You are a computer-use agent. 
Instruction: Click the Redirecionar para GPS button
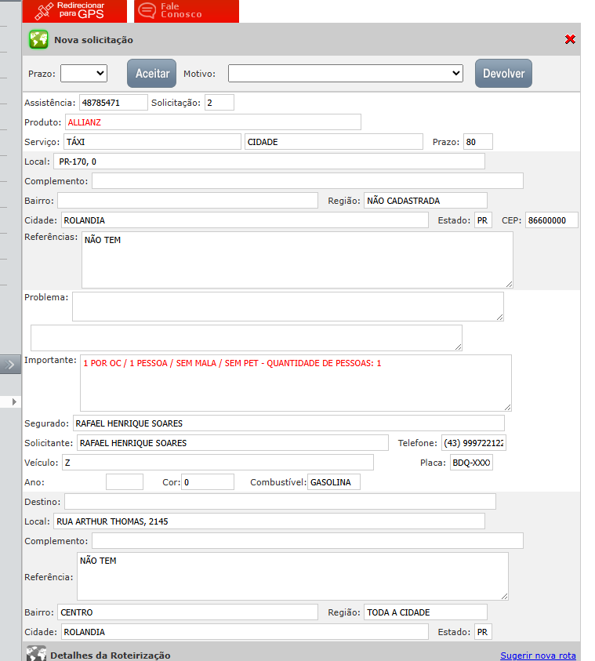pos(74,10)
